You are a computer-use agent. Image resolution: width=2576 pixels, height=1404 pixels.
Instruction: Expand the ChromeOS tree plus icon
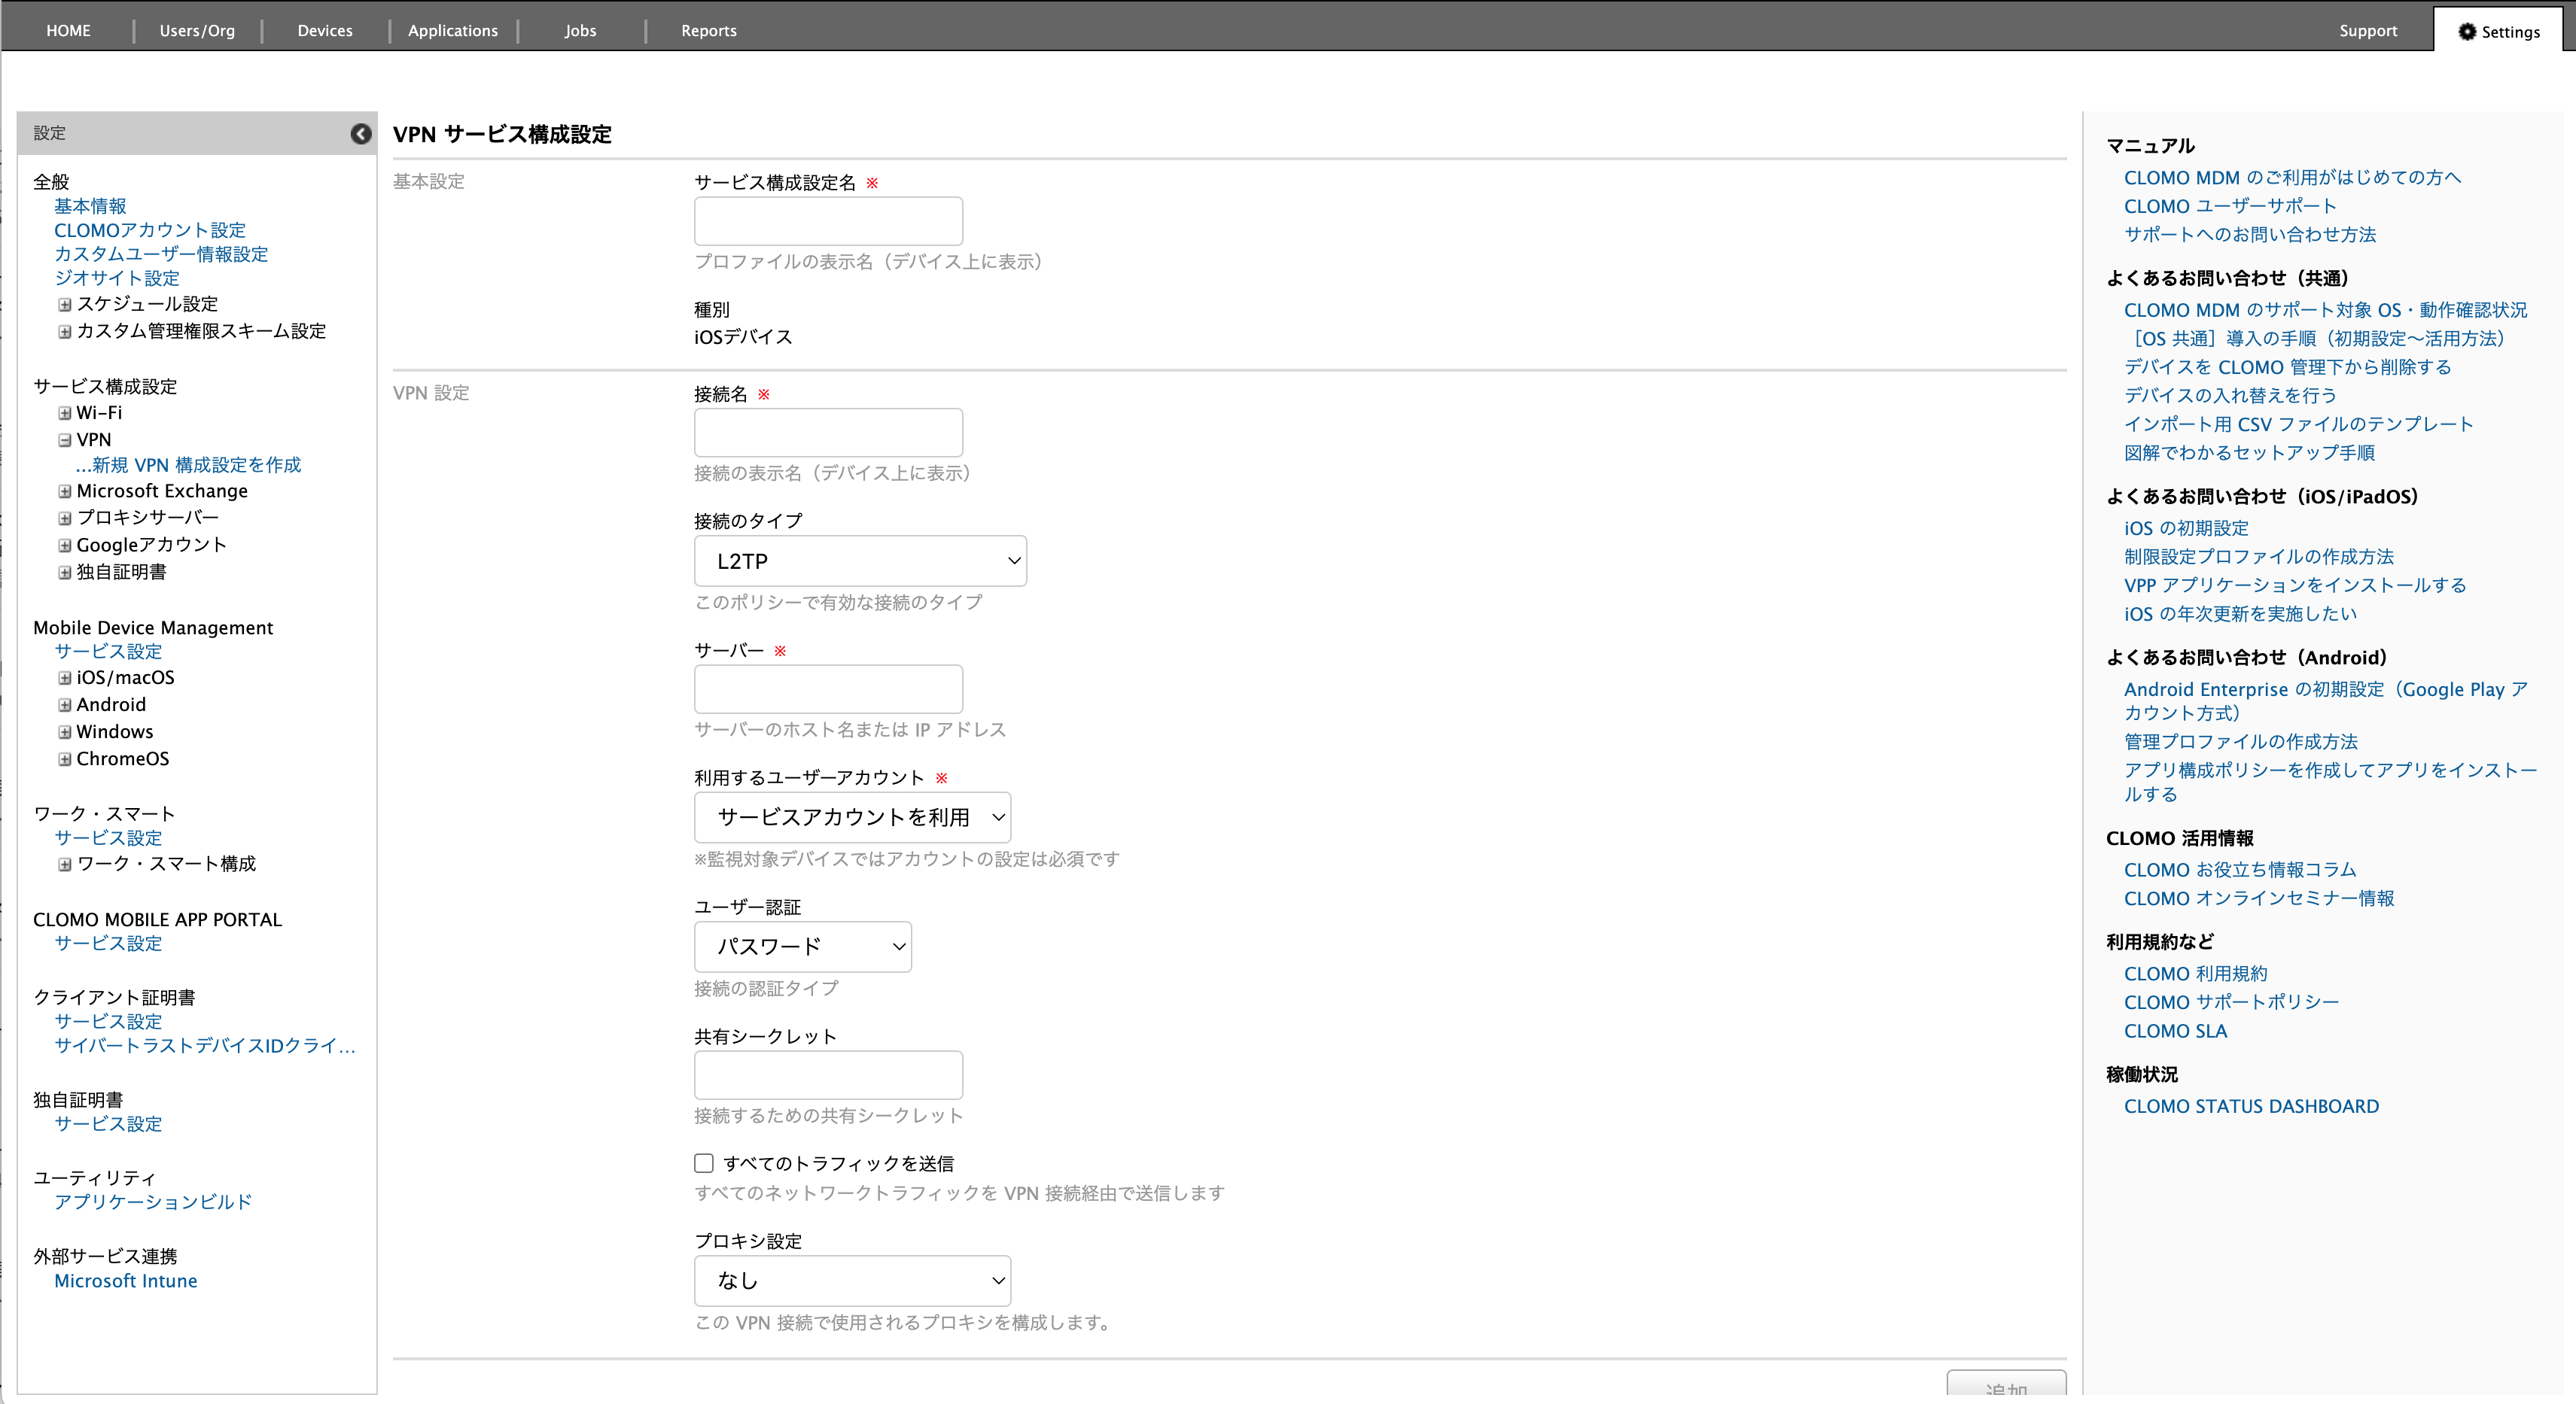point(65,758)
